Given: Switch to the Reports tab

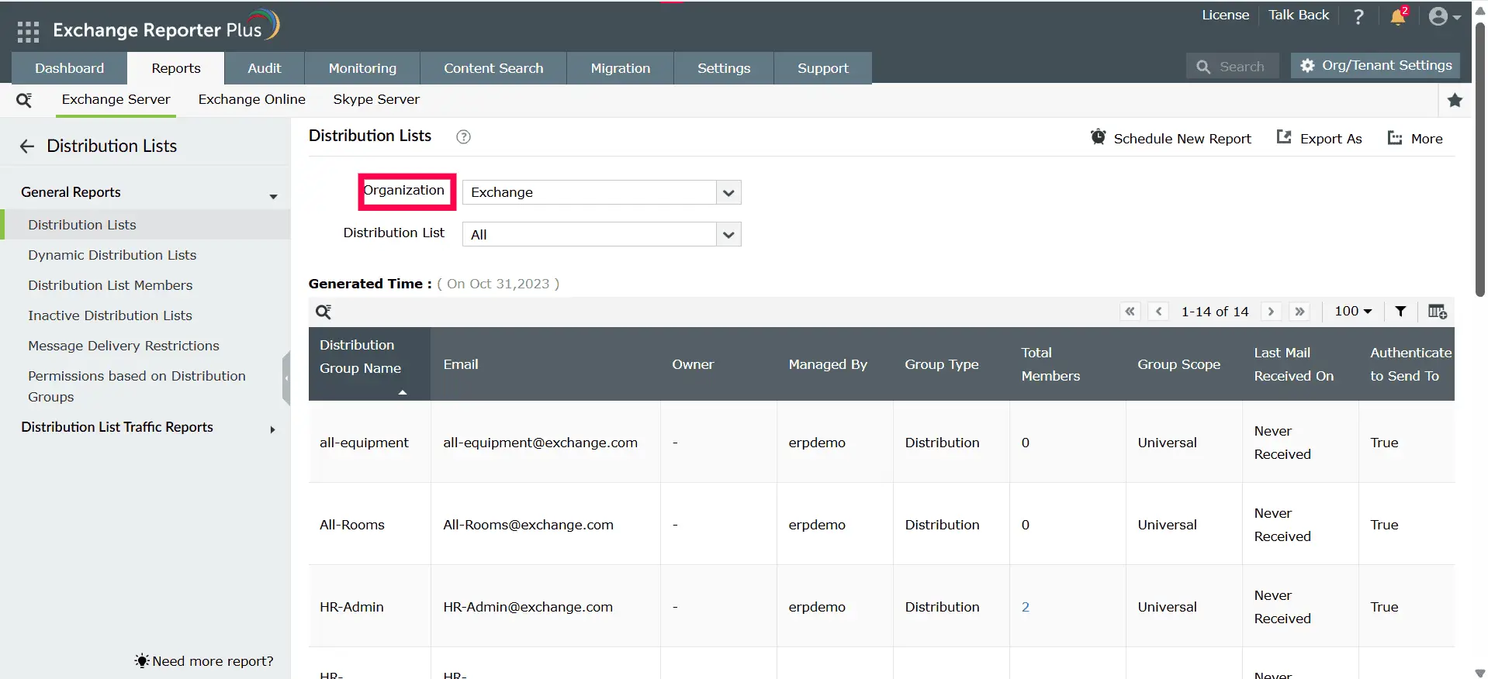Looking at the screenshot, I should click(176, 68).
